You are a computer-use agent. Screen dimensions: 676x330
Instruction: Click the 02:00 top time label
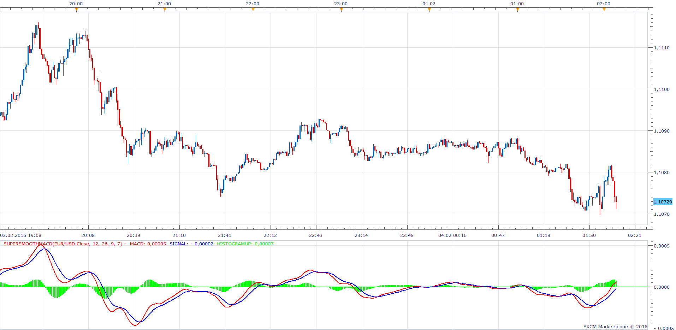604,4
